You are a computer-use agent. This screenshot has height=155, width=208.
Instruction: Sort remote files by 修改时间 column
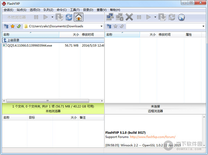(x=171, y=34)
